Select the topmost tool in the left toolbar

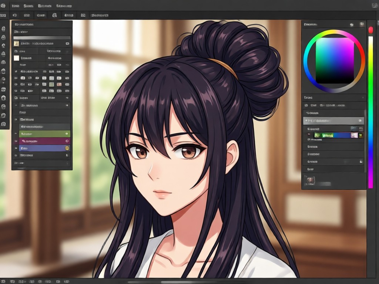[3, 29]
